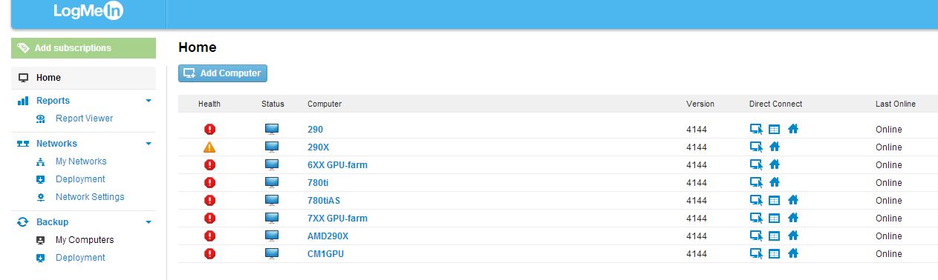
Task: Open the file manager icon for 780tiAS
Action: [774, 200]
